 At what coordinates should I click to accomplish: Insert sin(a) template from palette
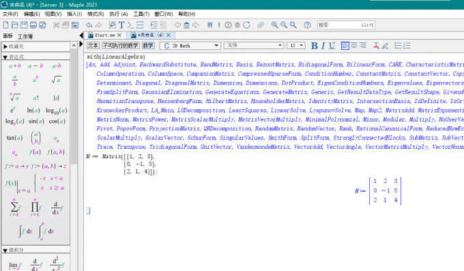(x=36, y=121)
